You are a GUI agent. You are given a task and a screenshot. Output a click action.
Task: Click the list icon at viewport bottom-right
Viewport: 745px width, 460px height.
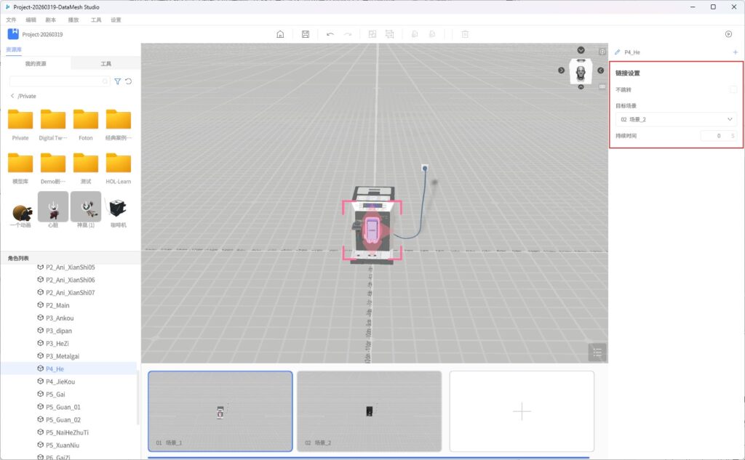tap(597, 352)
